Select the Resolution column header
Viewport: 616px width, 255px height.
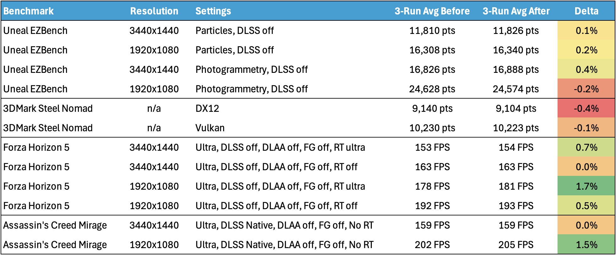tap(154, 11)
